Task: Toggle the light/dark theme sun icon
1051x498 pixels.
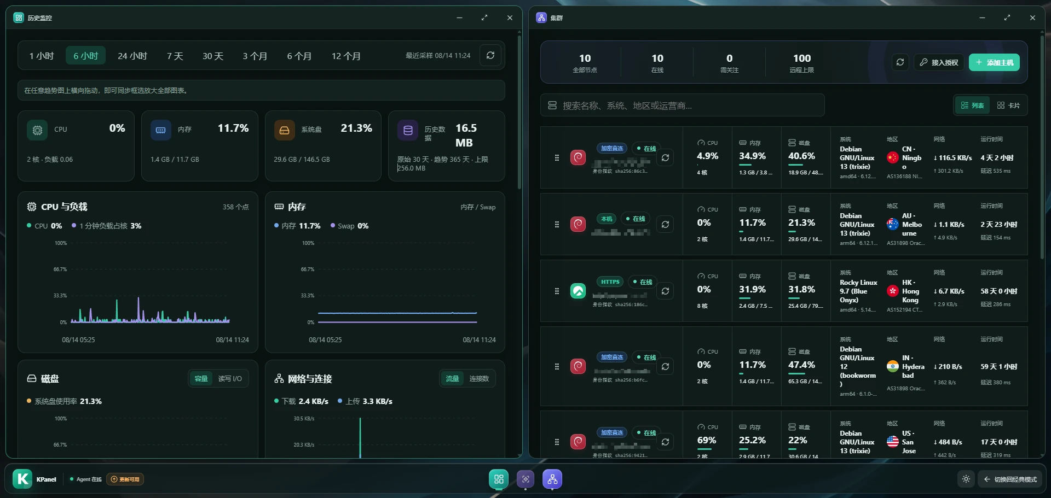Action: click(x=966, y=479)
